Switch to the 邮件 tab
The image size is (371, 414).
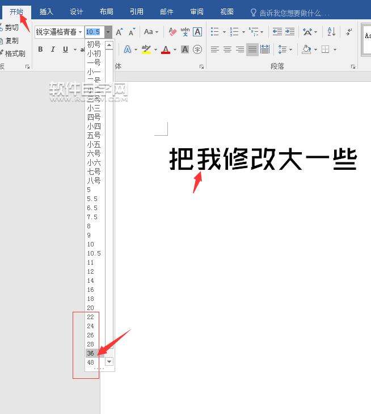click(x=167, y=12)
